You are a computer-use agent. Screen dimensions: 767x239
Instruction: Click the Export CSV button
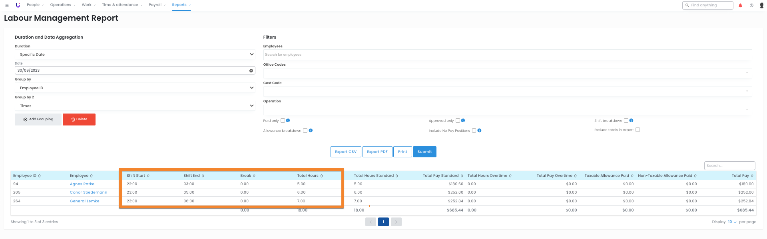pos(346,152)
